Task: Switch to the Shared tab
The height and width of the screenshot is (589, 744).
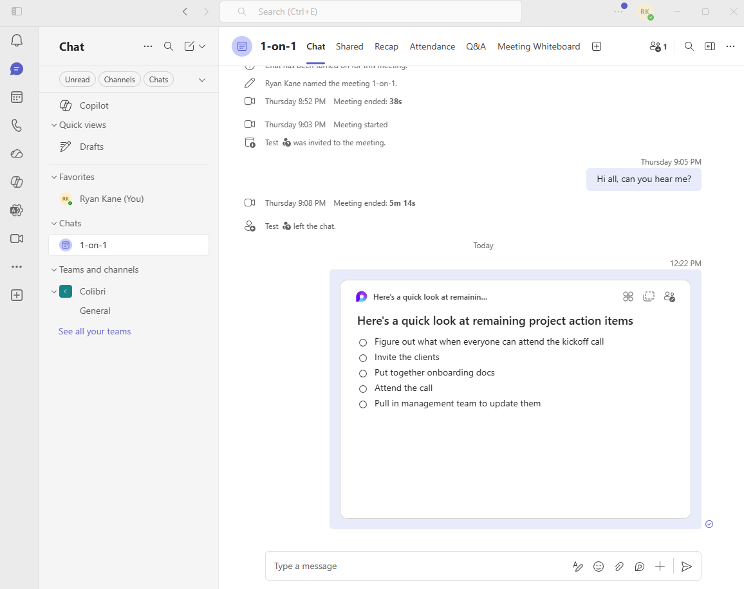Action: click(x=349, y=46)
